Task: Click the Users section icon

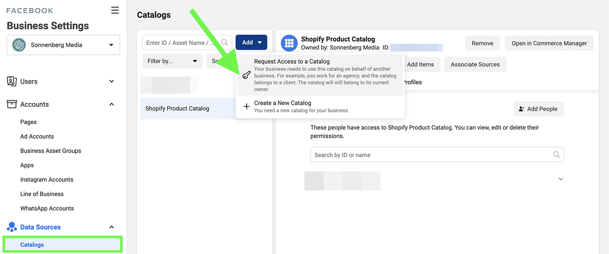Action: point(12,81)
